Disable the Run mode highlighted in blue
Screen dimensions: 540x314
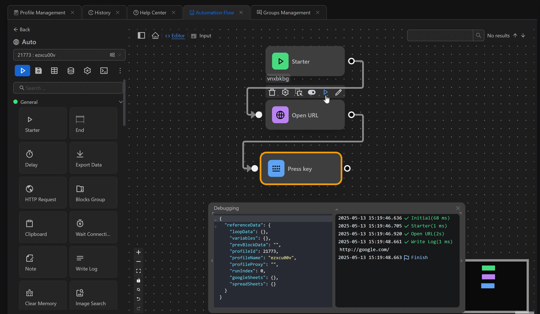point(22,70)
